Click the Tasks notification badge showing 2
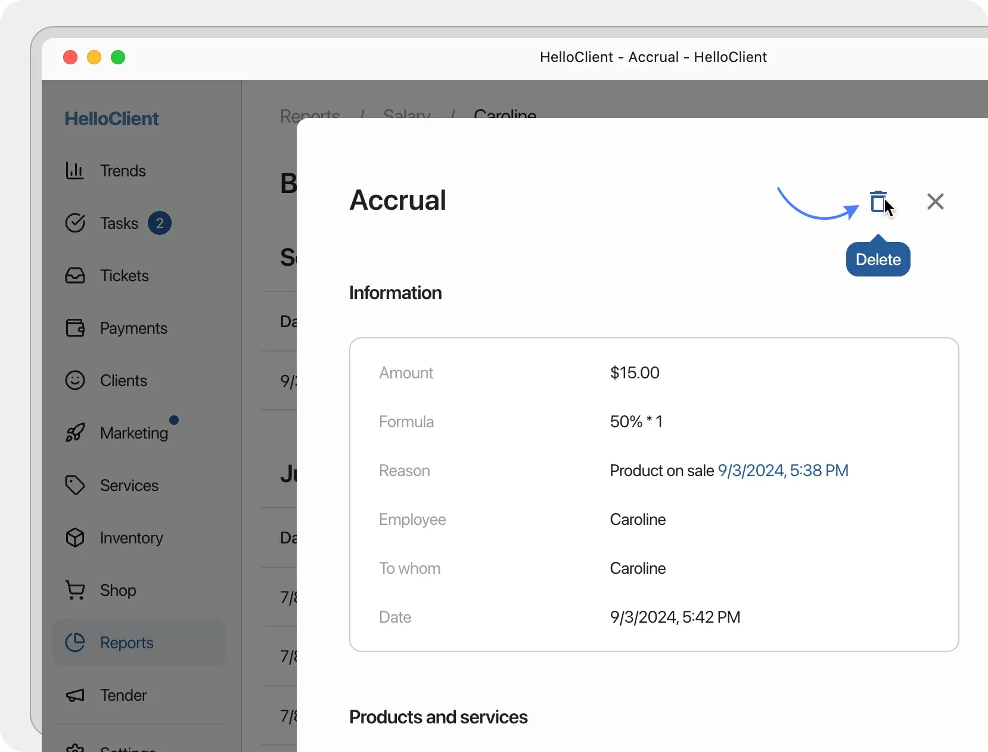The image size is (988, 752). coord(160,223)
